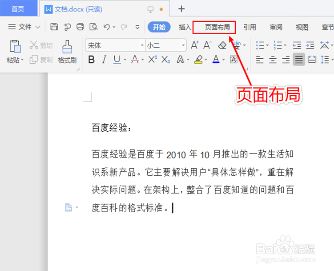This screenshot has height=271, width=334.
Task: Expand the 文件 menu chevron
Action: click(x=38, y=27)
